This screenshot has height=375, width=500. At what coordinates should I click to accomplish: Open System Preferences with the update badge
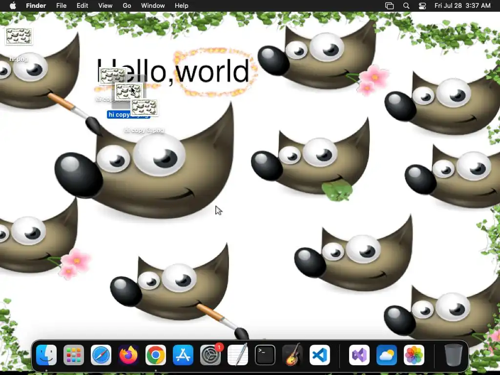(210, 355)
